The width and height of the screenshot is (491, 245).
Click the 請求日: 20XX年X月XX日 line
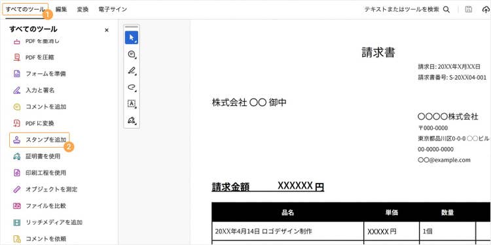coord(449,67)
